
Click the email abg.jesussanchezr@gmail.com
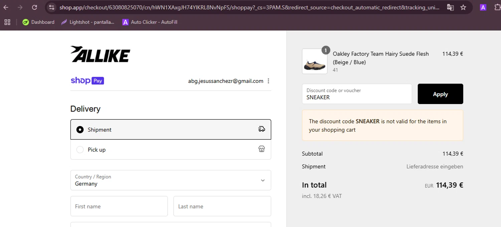pos(226,81)
